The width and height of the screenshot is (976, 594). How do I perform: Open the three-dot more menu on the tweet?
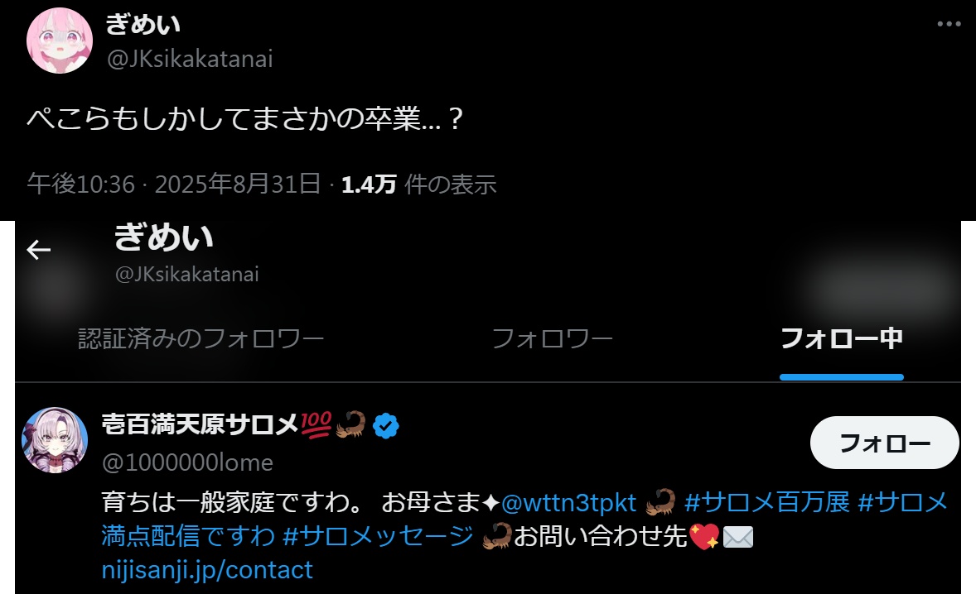[949, 24]
